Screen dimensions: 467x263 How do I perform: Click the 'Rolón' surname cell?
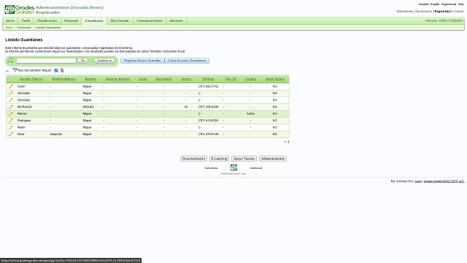[21, 127]
